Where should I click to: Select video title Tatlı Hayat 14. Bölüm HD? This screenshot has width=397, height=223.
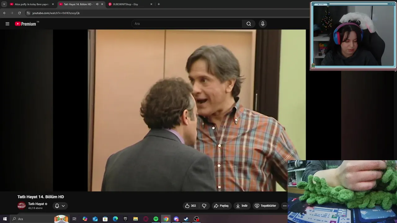(x=41, y=197)
